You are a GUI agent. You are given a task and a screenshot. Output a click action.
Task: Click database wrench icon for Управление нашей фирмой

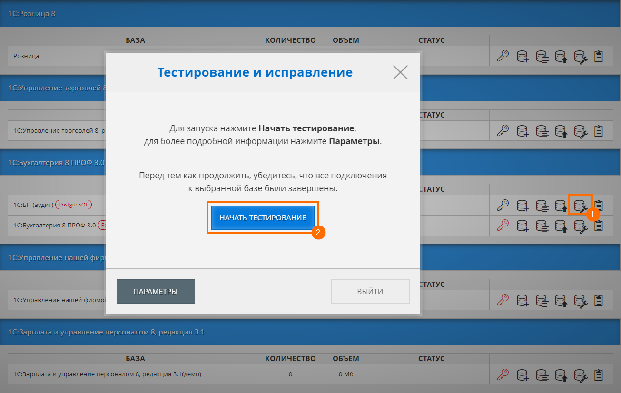581,300
